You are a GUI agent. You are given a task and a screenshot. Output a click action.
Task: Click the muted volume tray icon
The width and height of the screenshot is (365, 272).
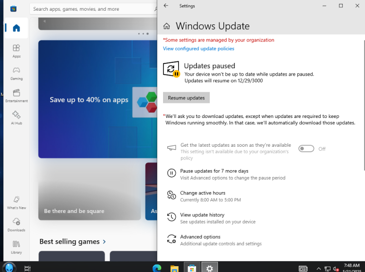tap(336, 269)
